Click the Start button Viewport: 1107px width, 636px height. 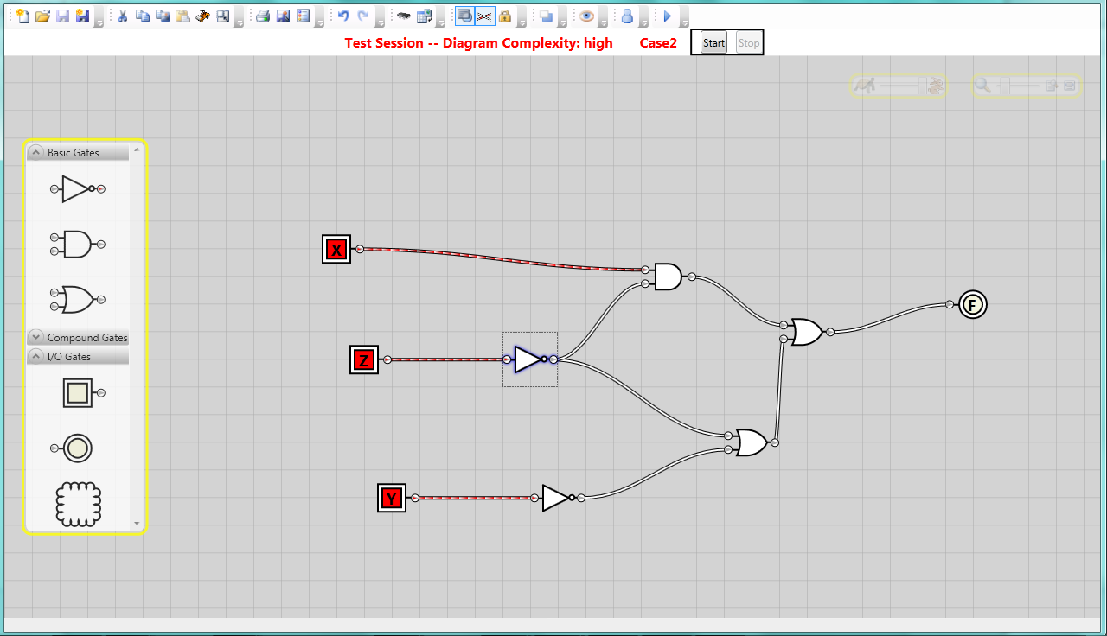point(713,43)
